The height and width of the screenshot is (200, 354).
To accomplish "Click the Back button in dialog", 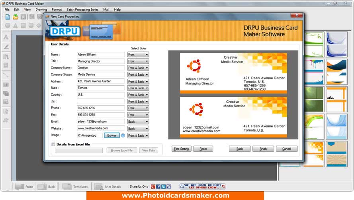I will coord(240,149).
